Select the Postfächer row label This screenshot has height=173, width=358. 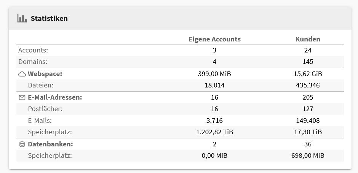pos(45,109)
